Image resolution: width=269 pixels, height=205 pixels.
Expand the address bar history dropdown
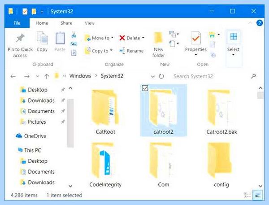coord(153,76)
